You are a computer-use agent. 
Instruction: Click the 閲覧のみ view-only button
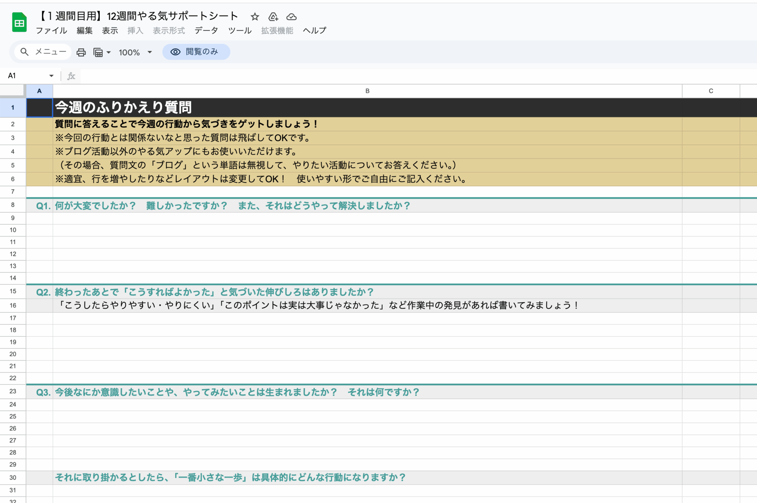tap(196, 52)
